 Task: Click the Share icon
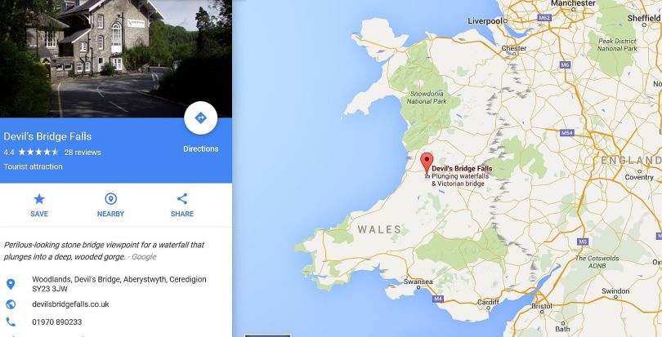[182, 198]
